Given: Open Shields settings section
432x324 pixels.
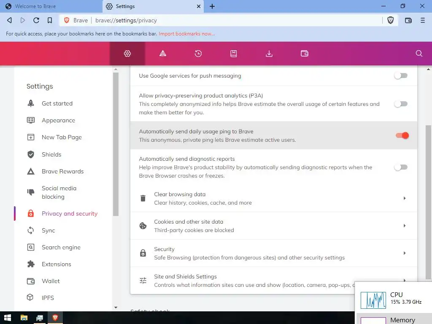Looking at the screenshot, I should 51,154.
